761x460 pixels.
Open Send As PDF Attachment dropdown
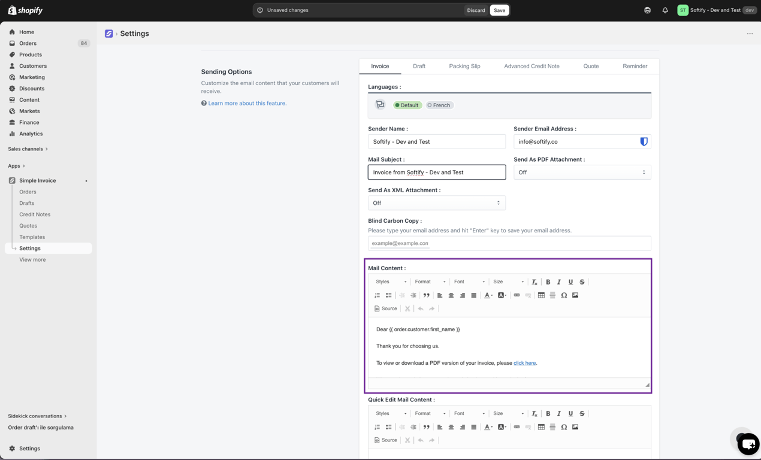pos(582,172)
